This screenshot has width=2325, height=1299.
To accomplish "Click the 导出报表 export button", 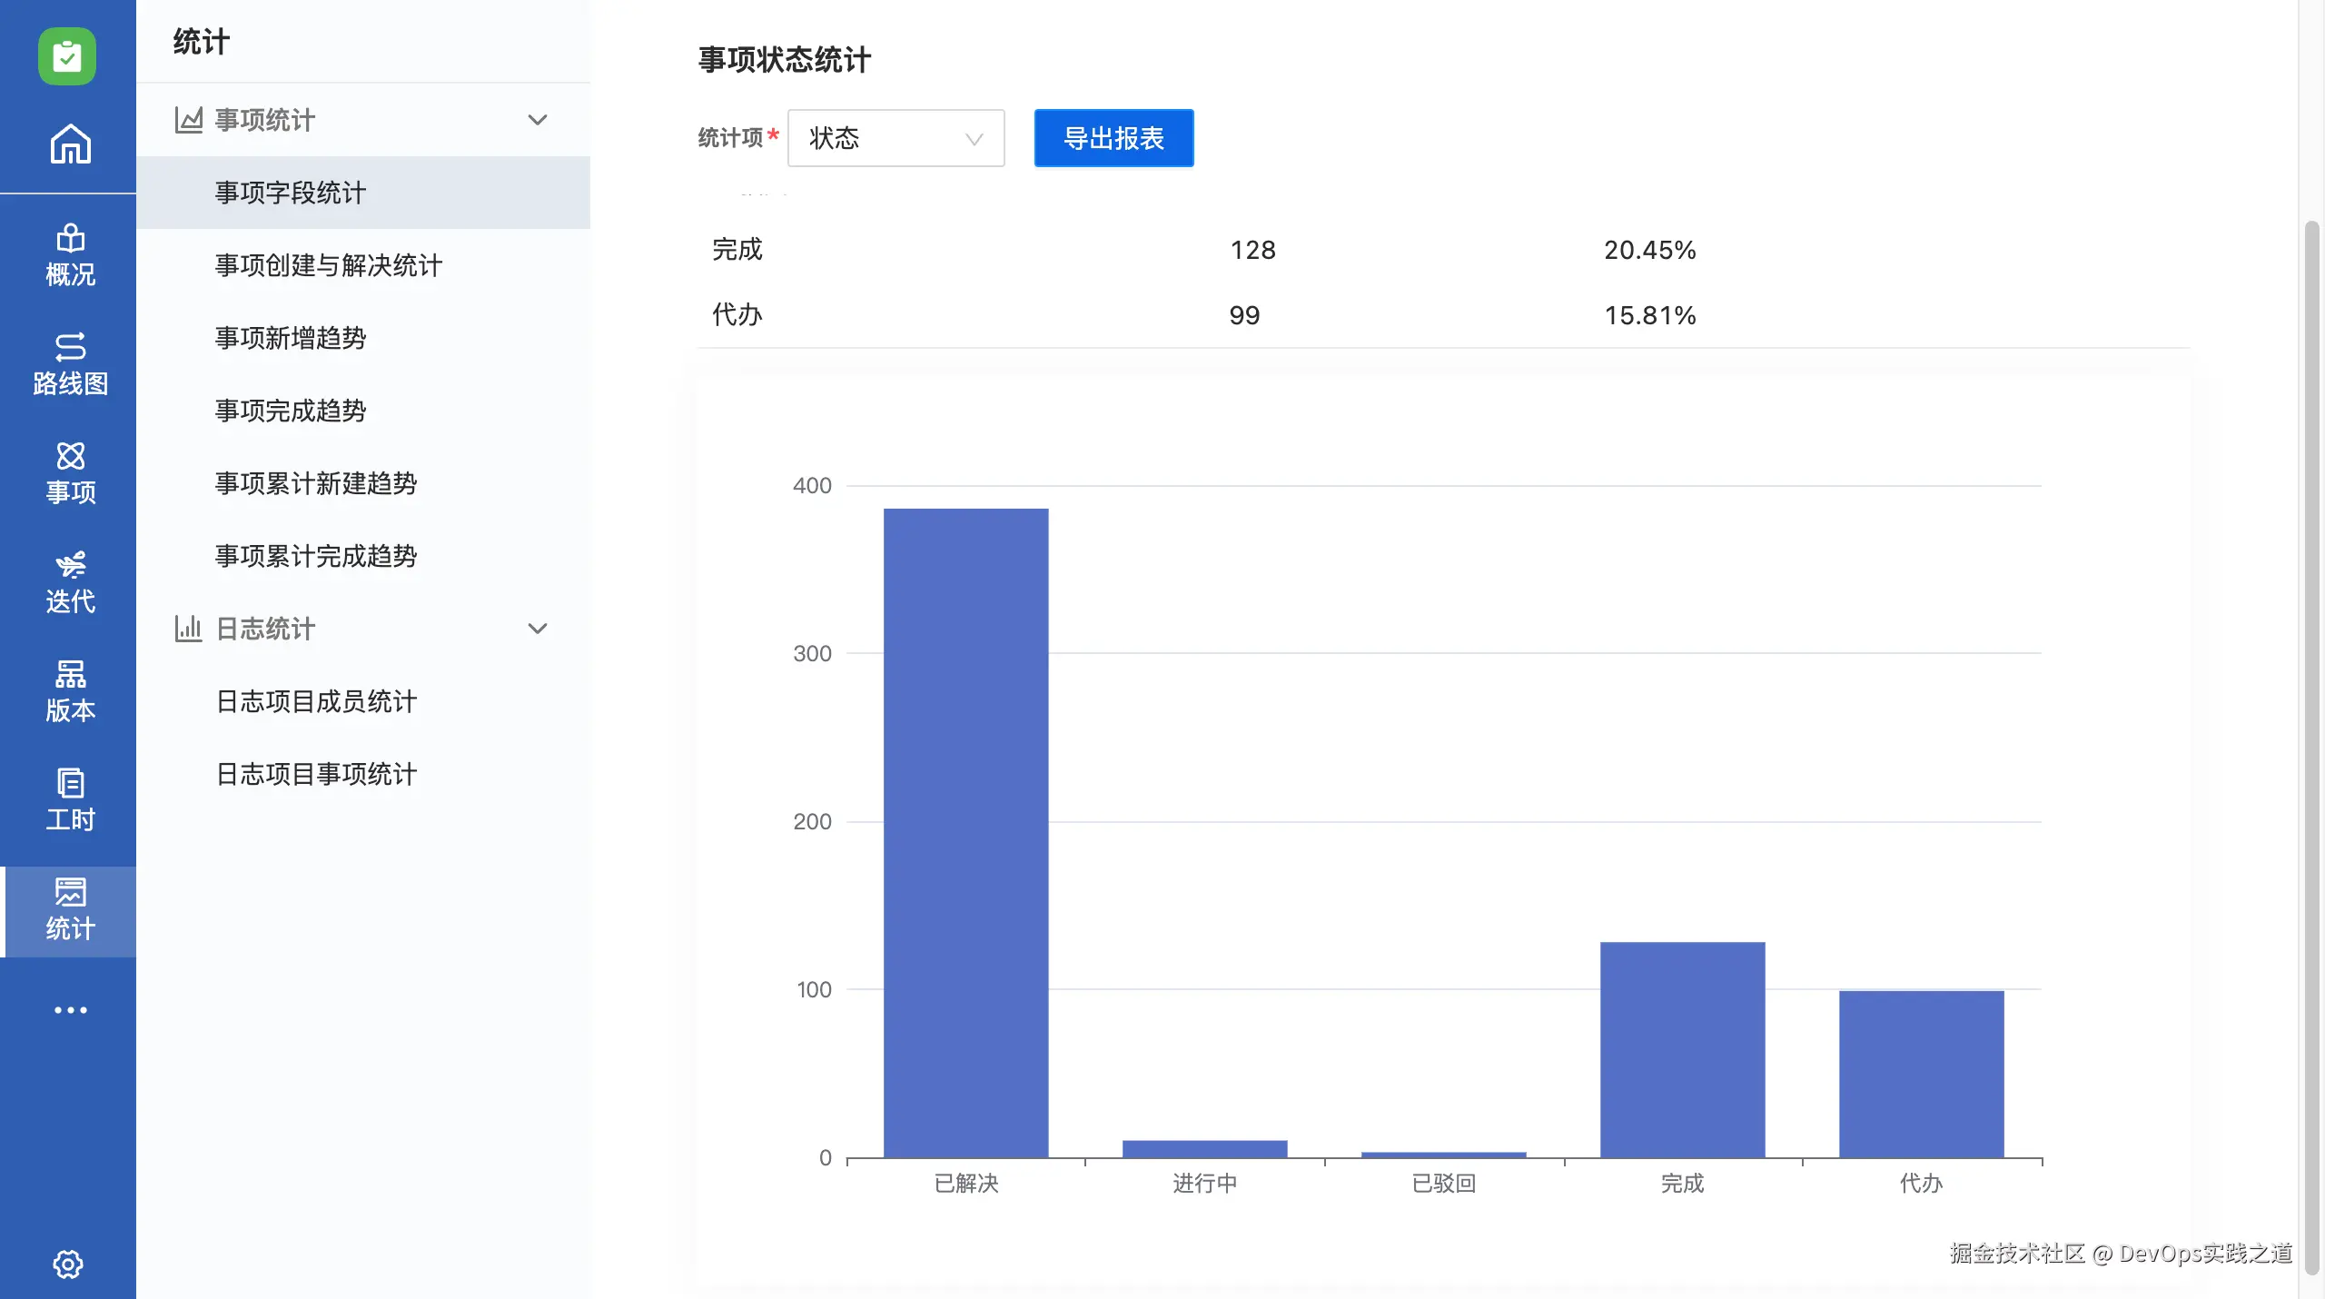I will (1113, 138).
